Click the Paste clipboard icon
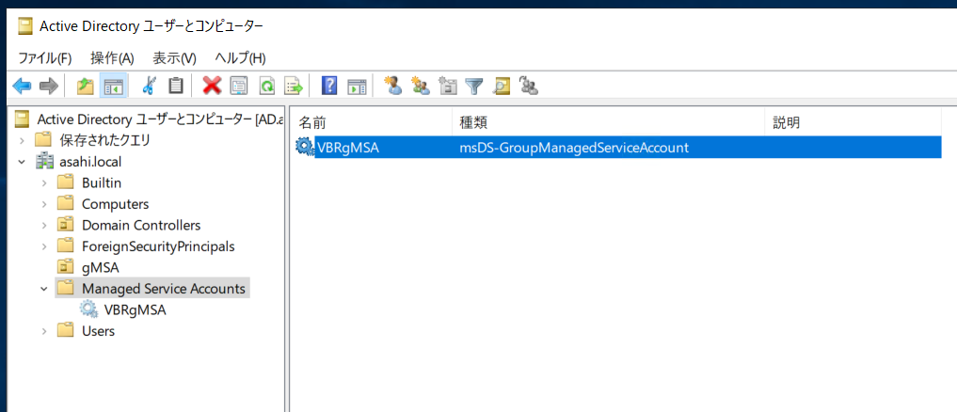Viewport: 957px width, 412px height. 176,86
